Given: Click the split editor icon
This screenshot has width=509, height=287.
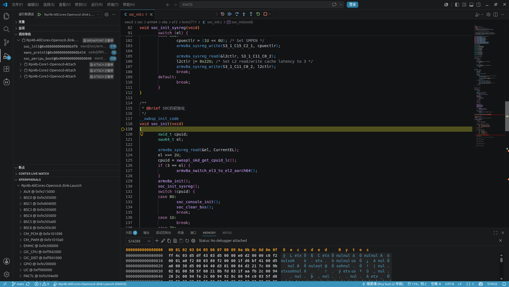Looking at the screenshot, I should click(x=496, y=15).
